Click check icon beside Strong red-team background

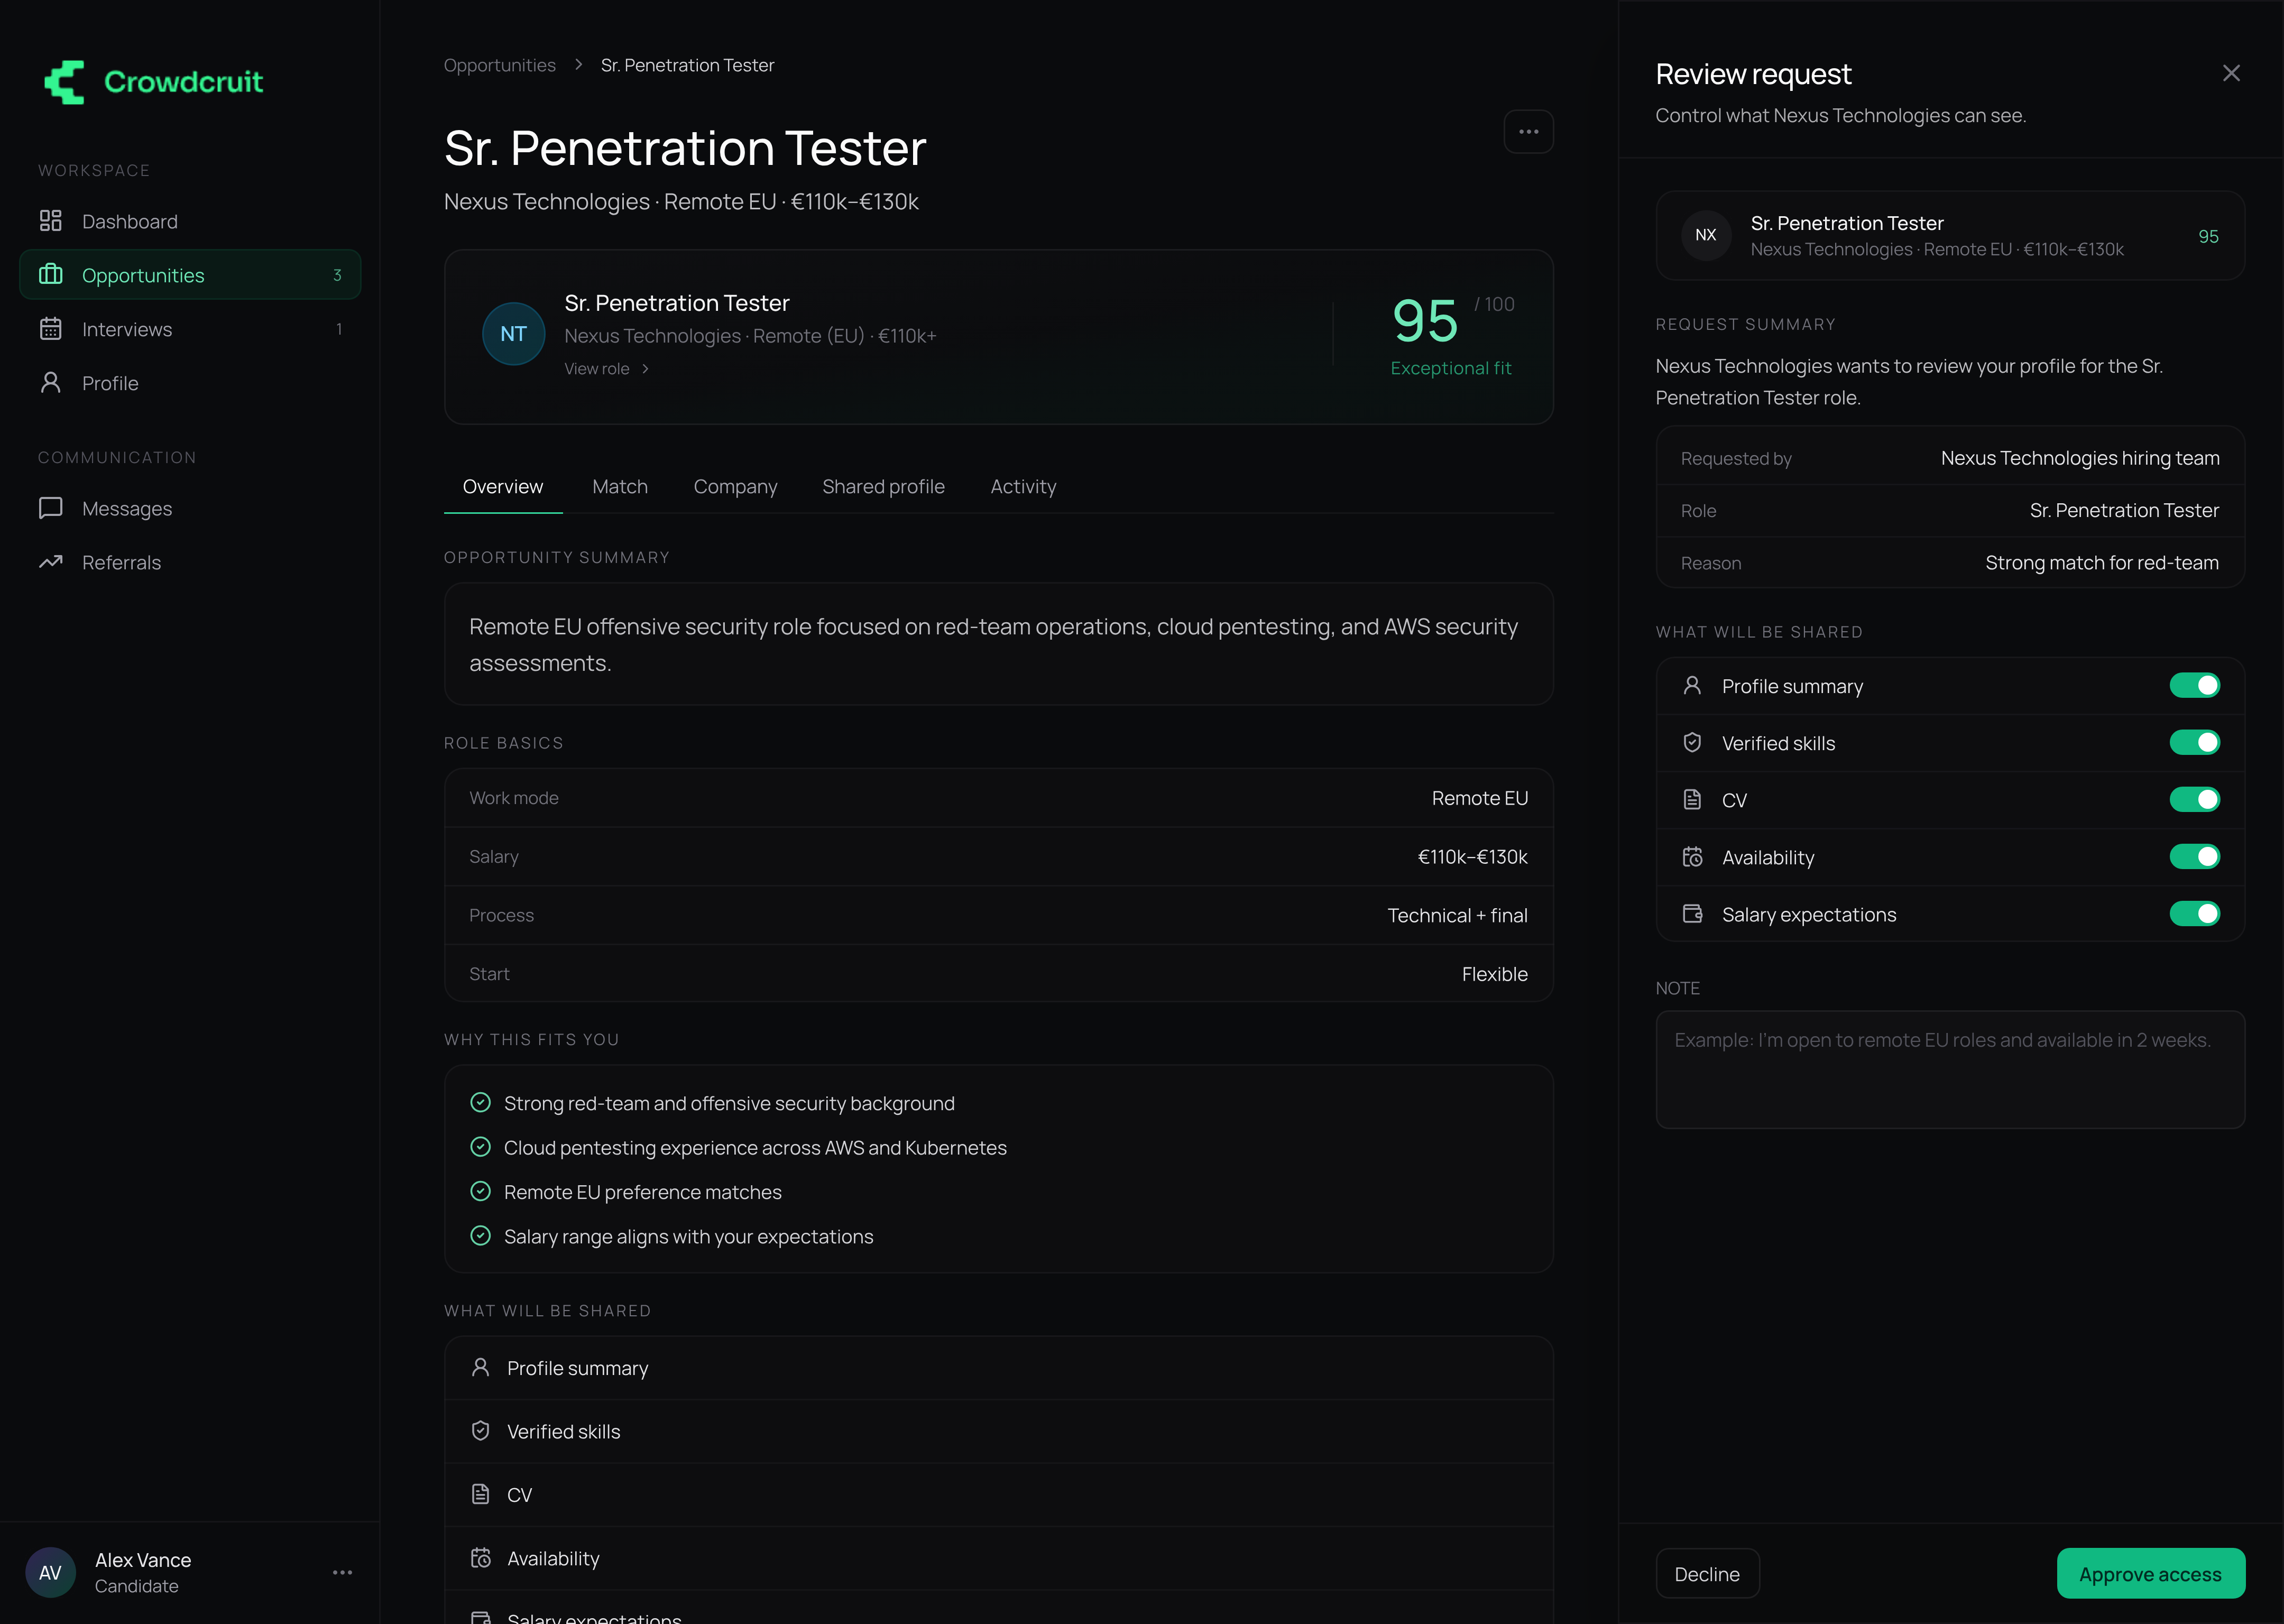click(x=480, y=1102)
